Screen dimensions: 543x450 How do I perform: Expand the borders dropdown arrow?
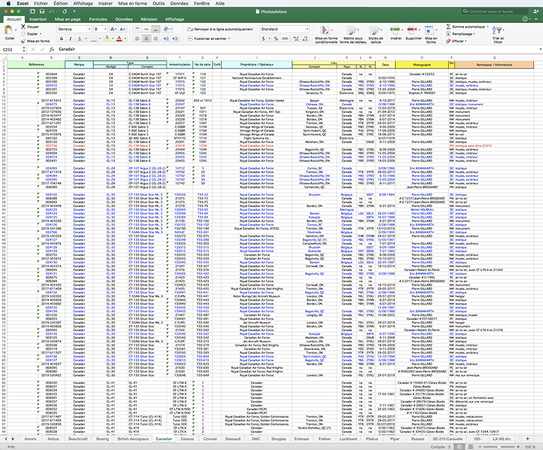pyautogui.click(x=99, y=38)
